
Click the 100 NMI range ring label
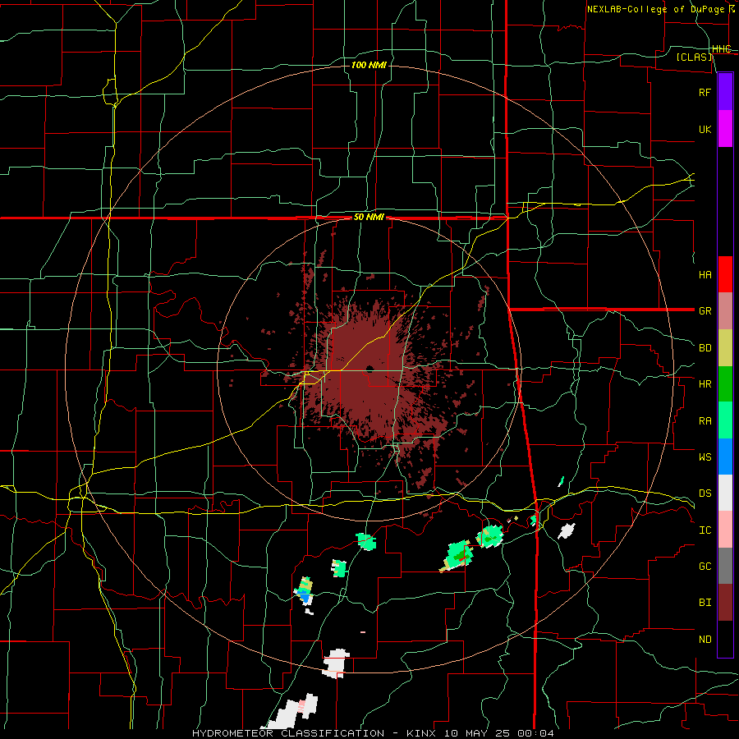[x=369, y=65]
